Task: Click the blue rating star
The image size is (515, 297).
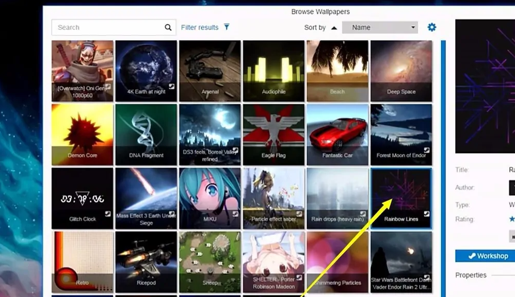Action: tap(512, 219)
